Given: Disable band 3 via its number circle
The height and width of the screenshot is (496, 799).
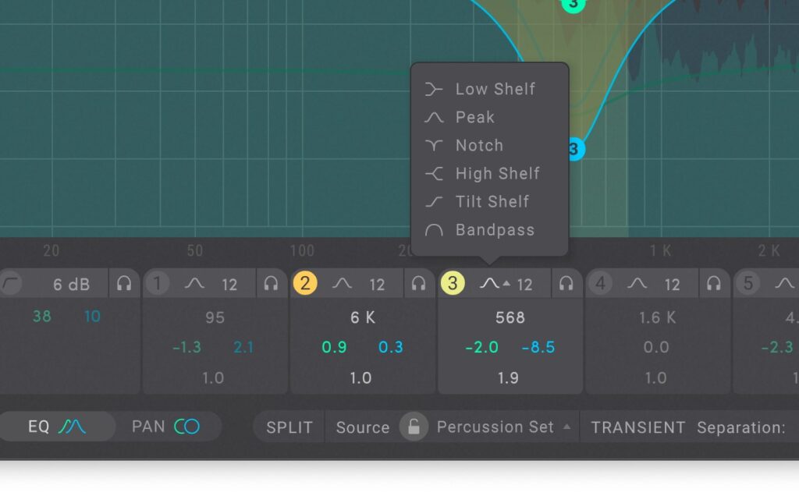Looking at the screenshot, I should pyautogui.click(x=453, y=283).
